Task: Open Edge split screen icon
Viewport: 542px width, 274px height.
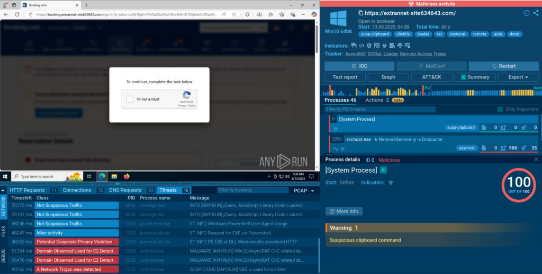Action: click(259, 14)
